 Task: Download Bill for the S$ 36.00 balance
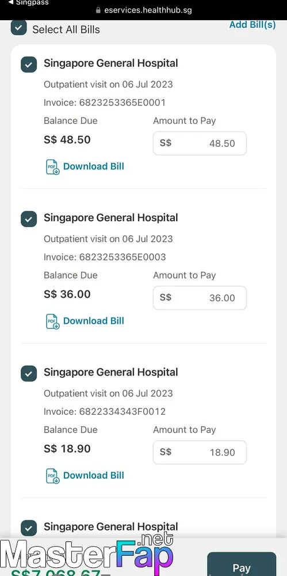94,321
